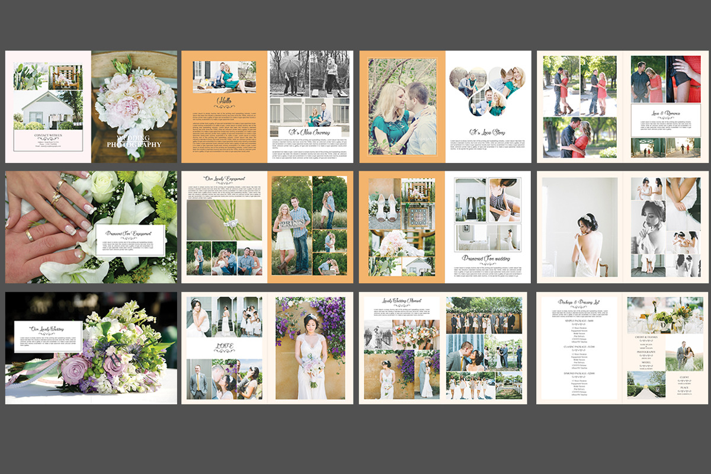Click the "Love & Romance" title box
This screenshot has width=711, height=474.
[665, 120]
